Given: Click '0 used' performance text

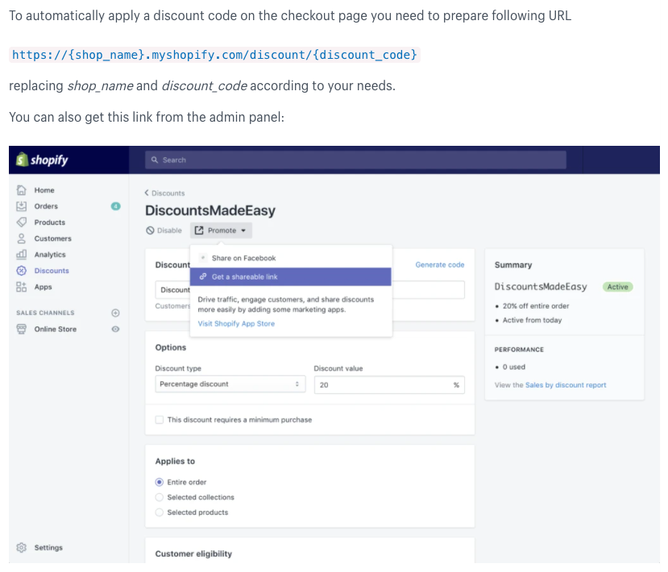Looking at the screenshot, I should pos(514,367).
